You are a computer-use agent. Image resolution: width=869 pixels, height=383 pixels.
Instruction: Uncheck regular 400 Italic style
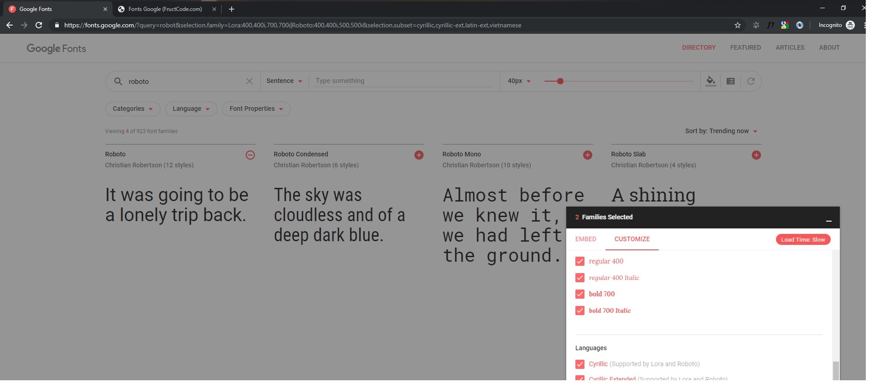pos(579,278)
